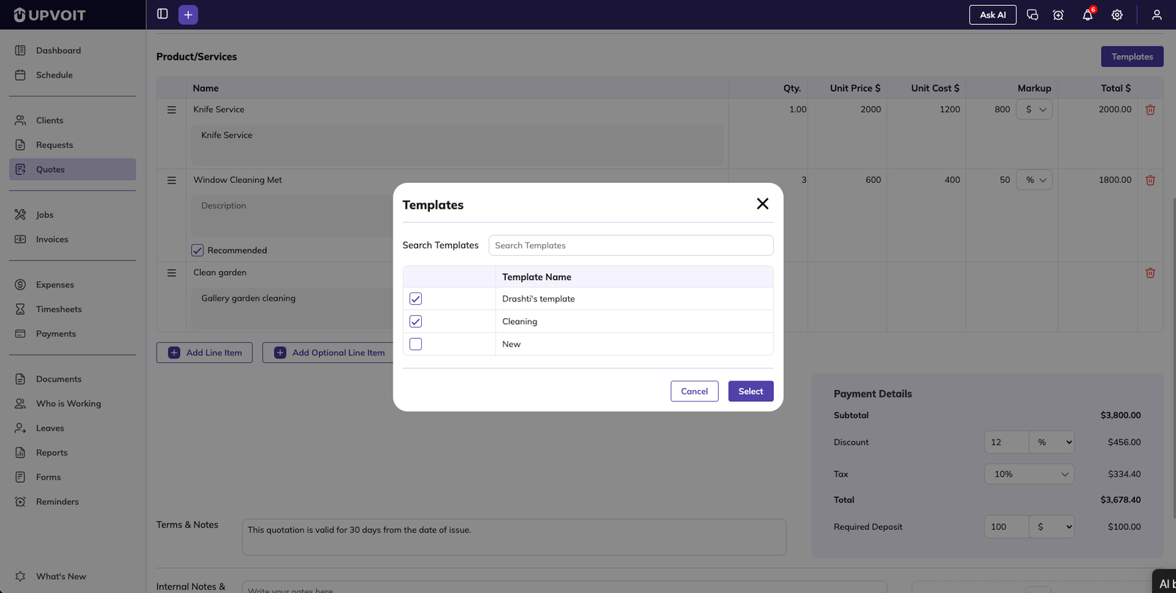This screenshot has height=593, width=1176.
Task: Go to Invoices in the sidebar
Action: click(51, 240)
